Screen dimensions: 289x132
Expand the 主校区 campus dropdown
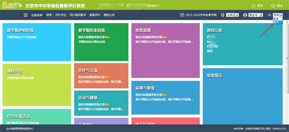[233, 15]
